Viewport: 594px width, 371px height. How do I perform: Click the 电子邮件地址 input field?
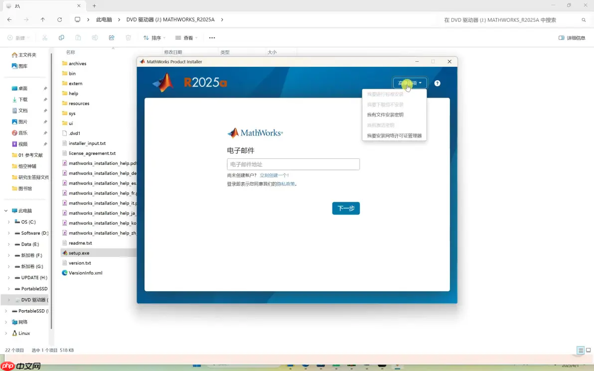(x=293, y=164)
